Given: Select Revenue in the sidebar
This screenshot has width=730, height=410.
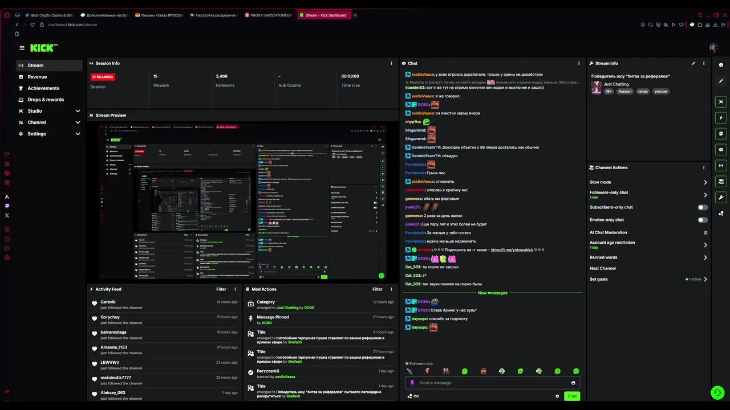Looking at the screenshot, I should point(50,77).
